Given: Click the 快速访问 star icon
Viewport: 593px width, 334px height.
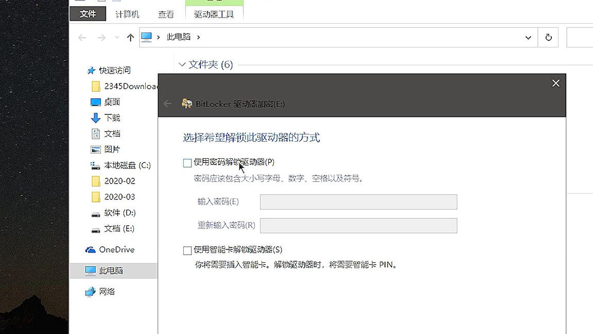Looking at the screenshot, I should 91,71.
